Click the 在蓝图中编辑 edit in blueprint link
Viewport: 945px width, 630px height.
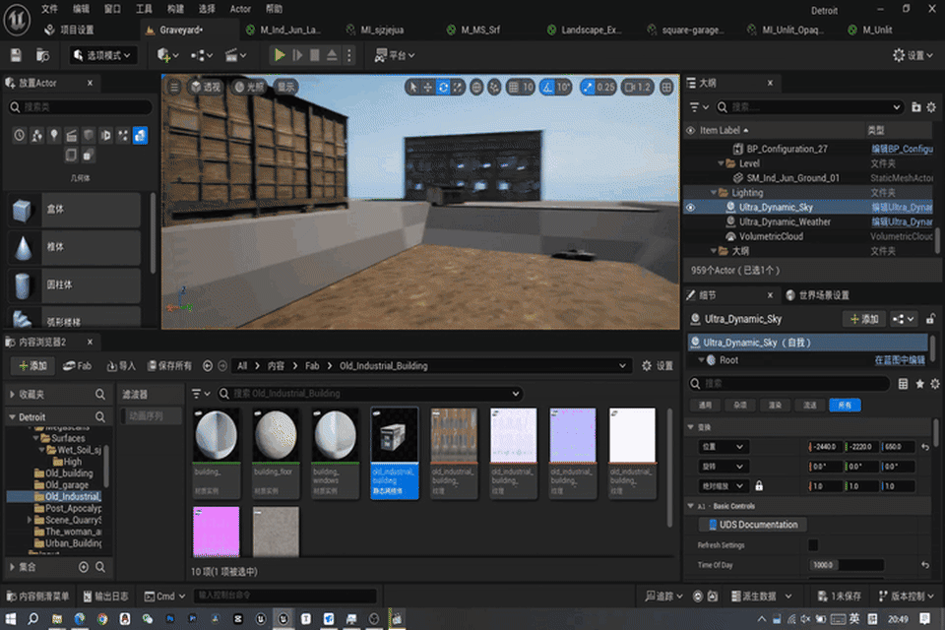tap(900, 360)
